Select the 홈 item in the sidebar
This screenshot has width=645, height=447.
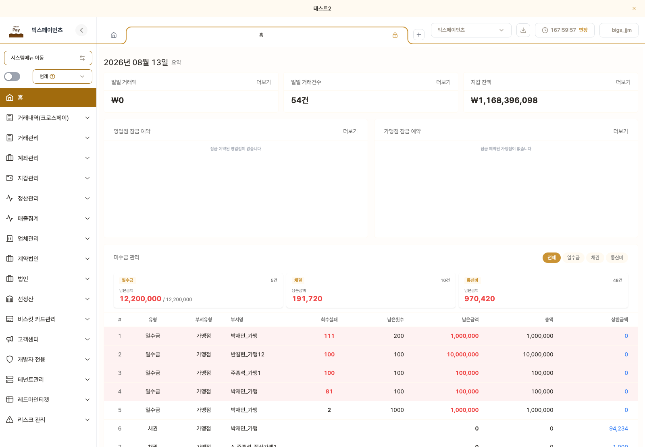(48, 97)
